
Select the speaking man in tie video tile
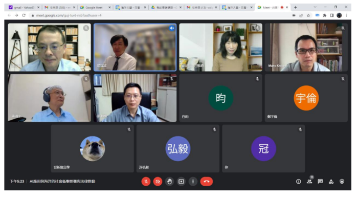coord(135,47)
